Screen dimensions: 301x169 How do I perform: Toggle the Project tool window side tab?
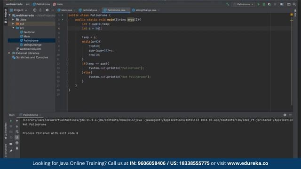tap(6, 16)
